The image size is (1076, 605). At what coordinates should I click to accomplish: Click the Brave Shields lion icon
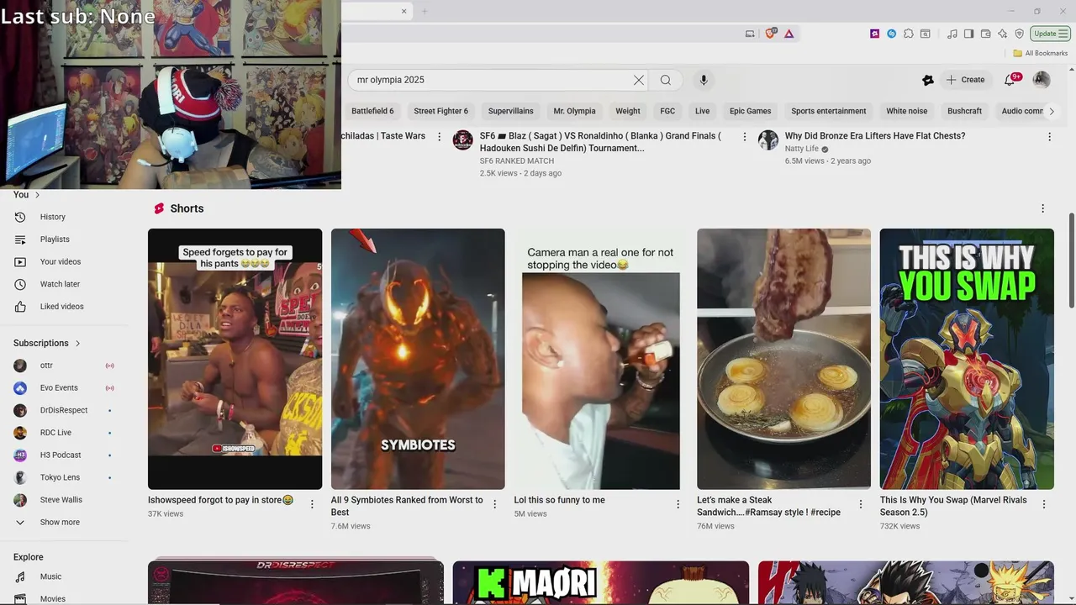pyautogui.click(x=770, y=34)
